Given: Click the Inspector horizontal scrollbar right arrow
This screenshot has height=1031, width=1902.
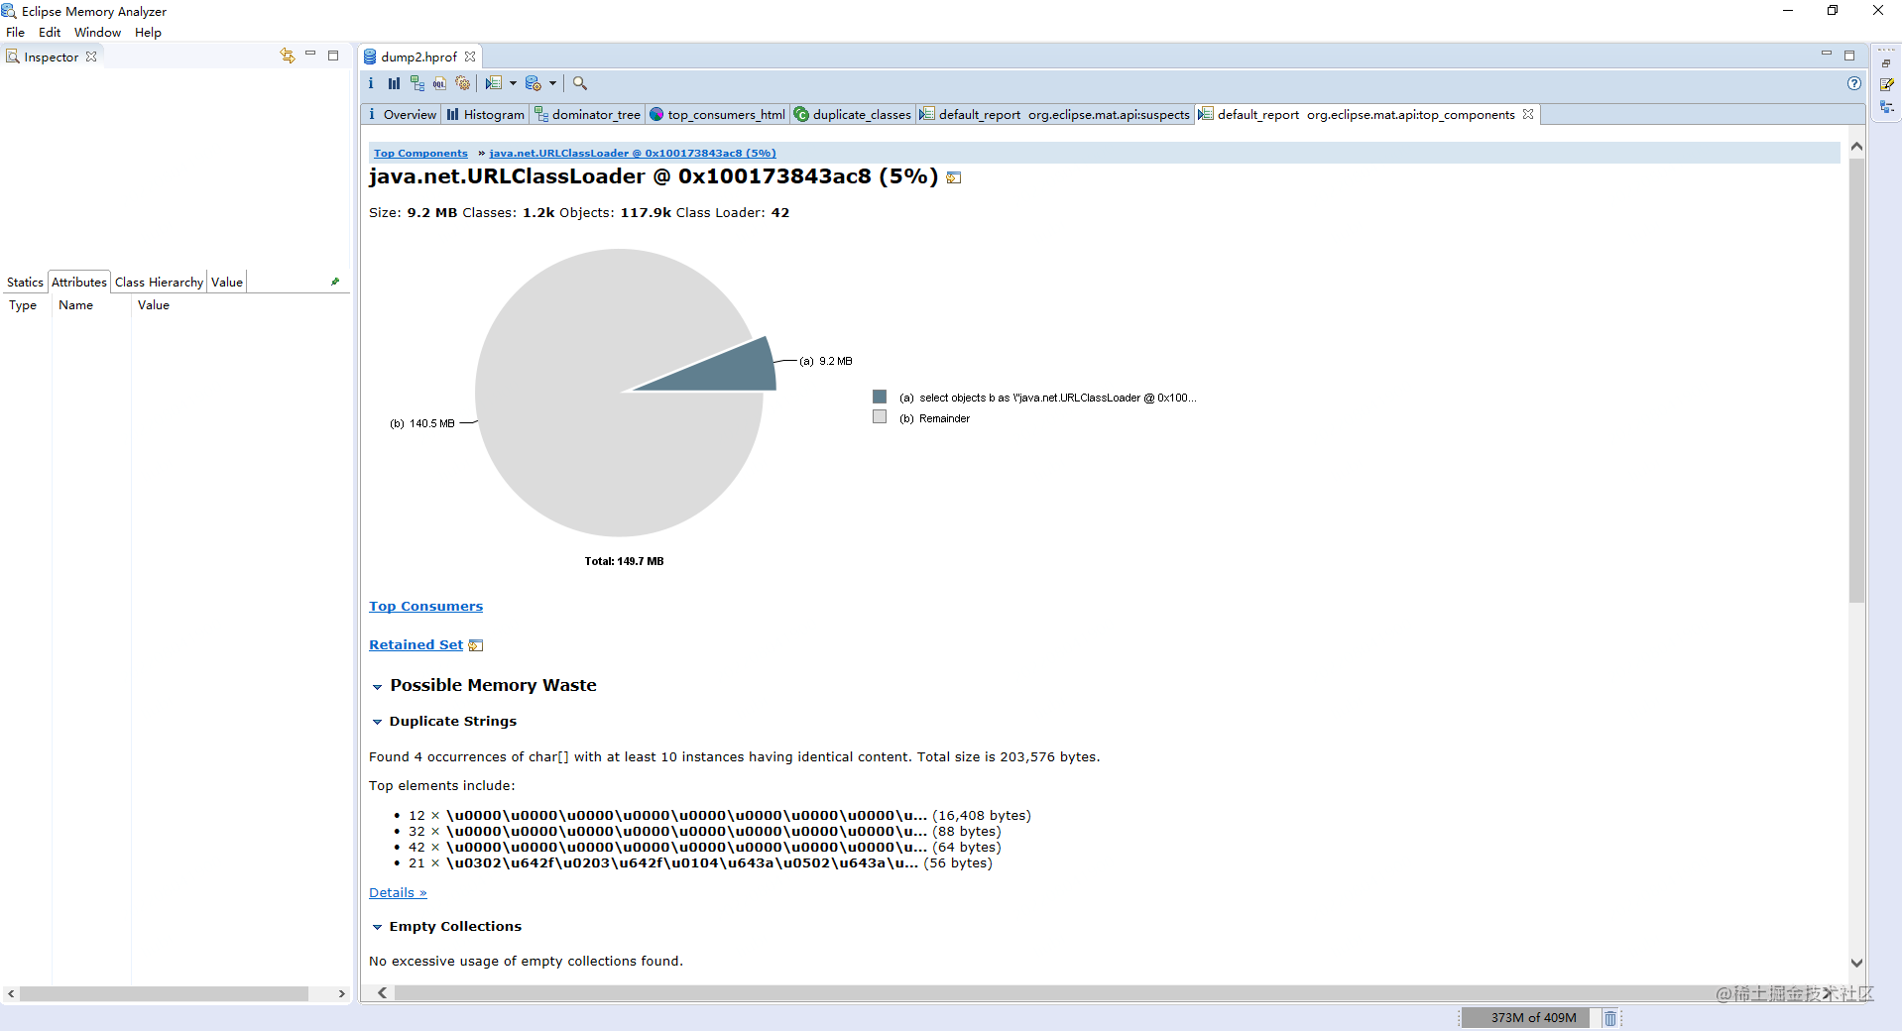Looking at the screenshot, I should 341,993.
